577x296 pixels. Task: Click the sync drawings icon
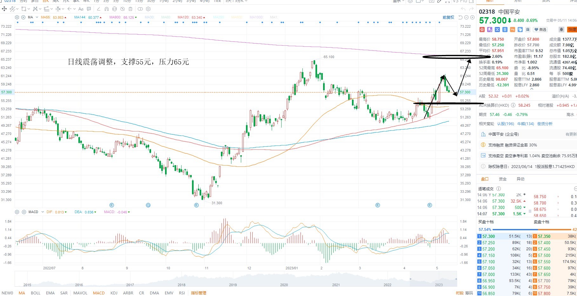pos(115,9)
